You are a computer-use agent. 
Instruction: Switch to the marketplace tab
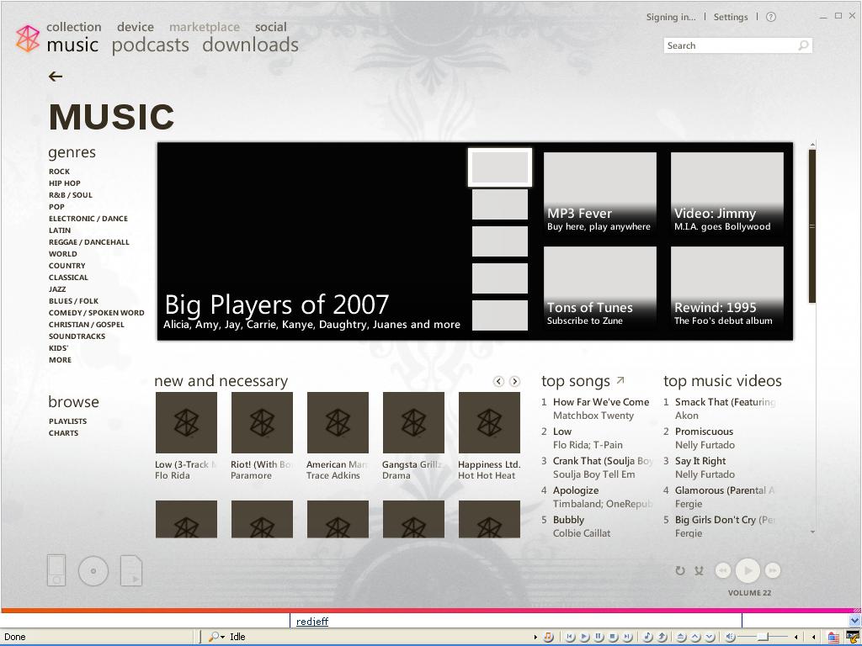tap(205, 27)
